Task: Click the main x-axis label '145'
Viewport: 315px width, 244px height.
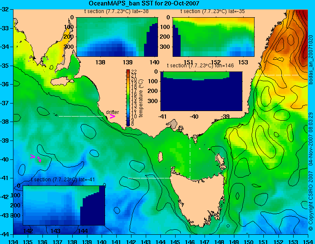Action: point(176,241)
